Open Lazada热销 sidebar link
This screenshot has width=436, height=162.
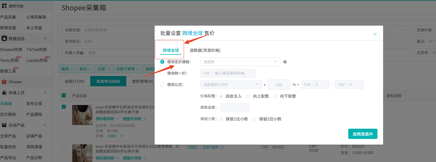[37, 60]
